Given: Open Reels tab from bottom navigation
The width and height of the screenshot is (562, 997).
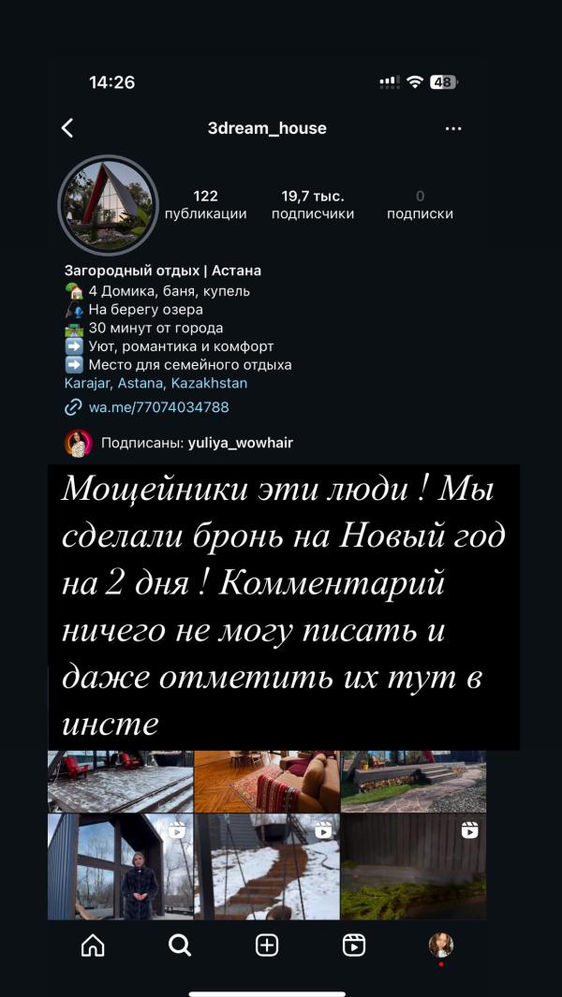Looking at the screenshot, I should pos(354,946).
